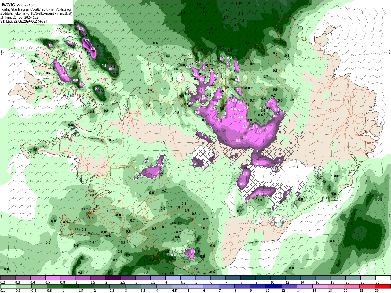Click the '3.2' precipitation value on the map
Image resolution: width=391 pixels, height=293 pixels.
(92, 49)
